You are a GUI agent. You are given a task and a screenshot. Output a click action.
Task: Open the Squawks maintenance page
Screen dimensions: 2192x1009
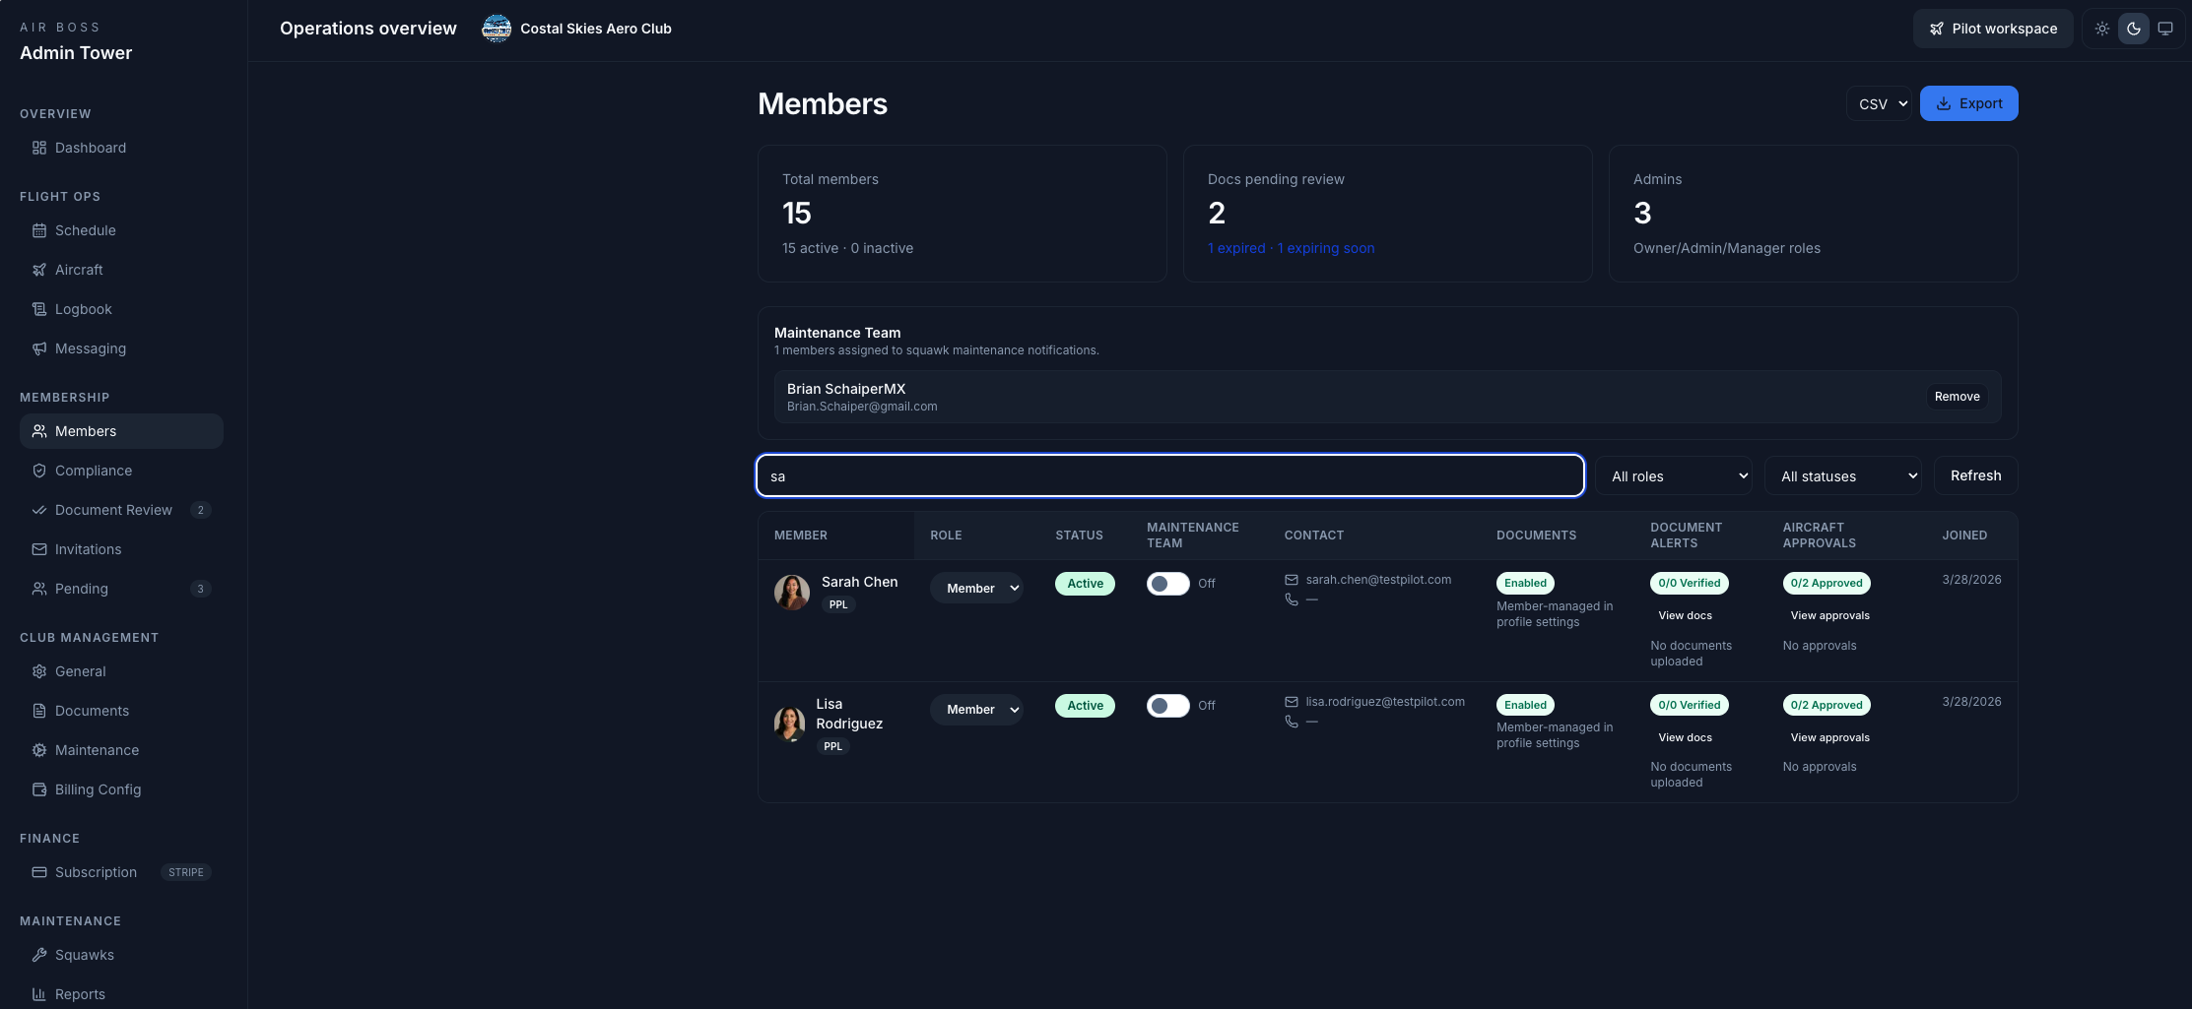pos(84,955)
